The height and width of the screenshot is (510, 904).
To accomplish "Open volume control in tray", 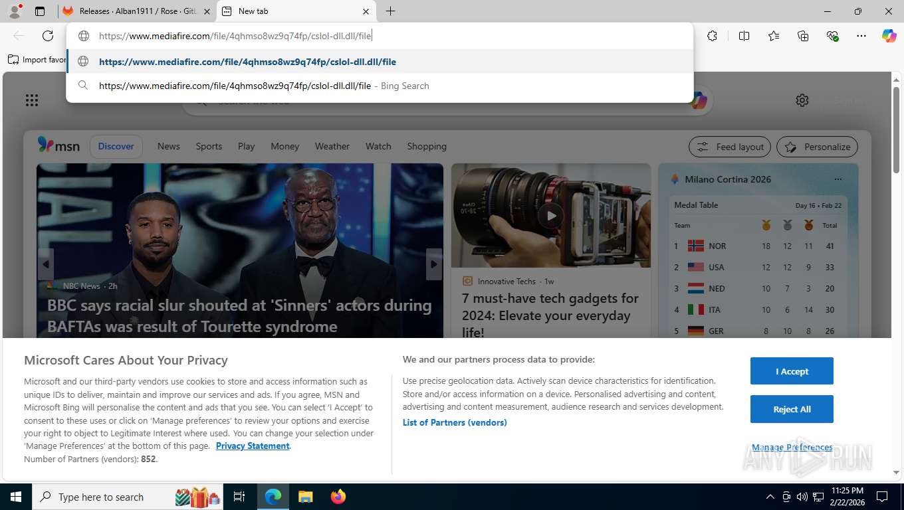I will pyautogui.click(x=802, y=497).
